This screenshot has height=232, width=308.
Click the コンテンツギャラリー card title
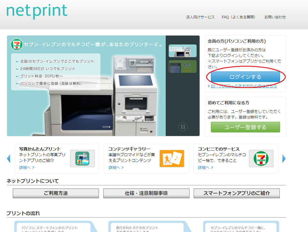click(129, 149)
